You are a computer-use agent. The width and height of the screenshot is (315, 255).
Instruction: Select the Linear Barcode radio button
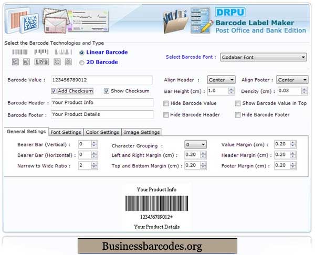pyautogui.click(x=81, y=52)
